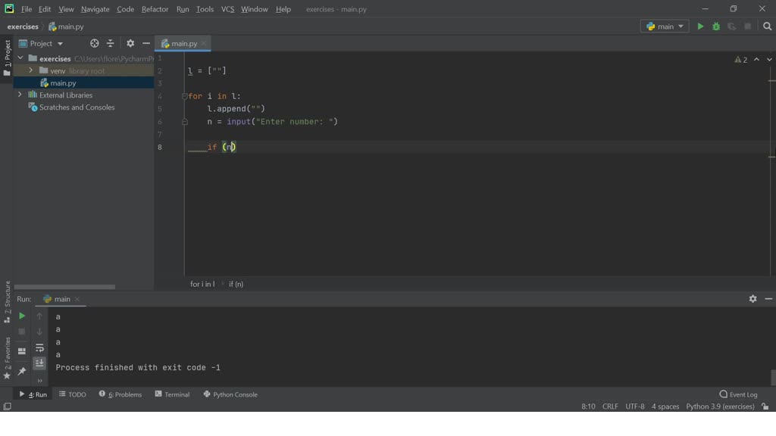The width and height of the screenshot is (776, 436).
Task: Open the Python Console tool window
Action: tap(230, 394)
